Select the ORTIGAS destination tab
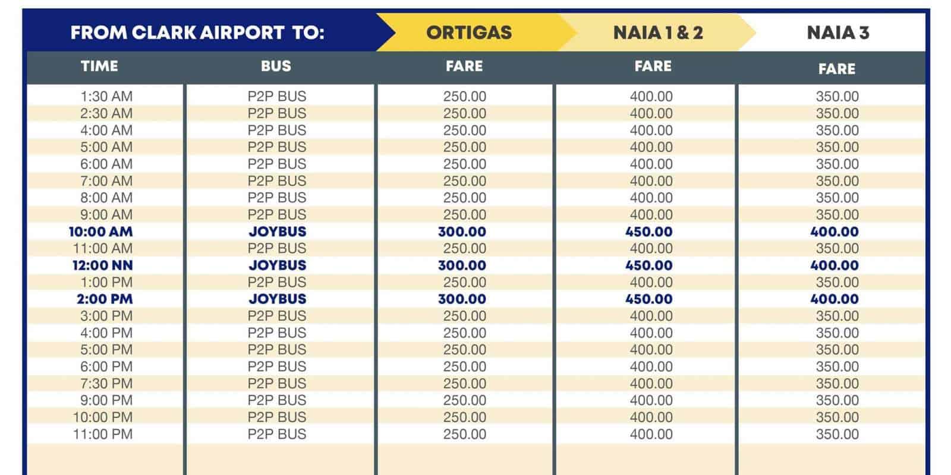 click(x=468, y=32)
